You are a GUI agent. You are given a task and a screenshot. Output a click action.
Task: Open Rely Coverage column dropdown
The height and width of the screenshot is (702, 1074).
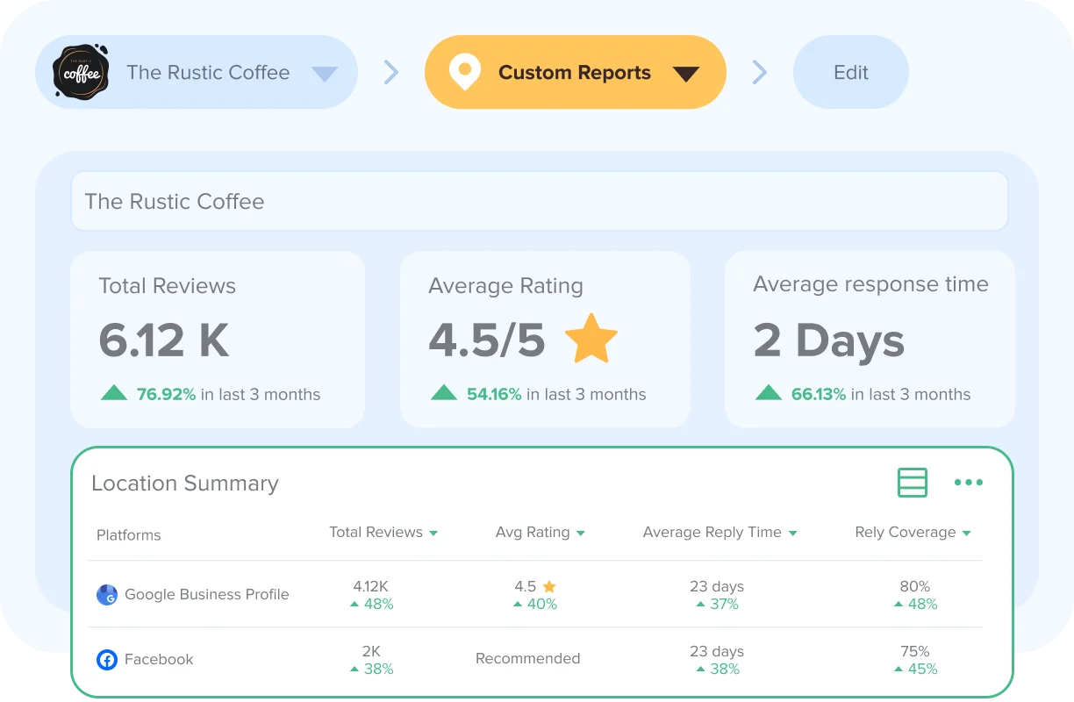(x=966, y=534)
